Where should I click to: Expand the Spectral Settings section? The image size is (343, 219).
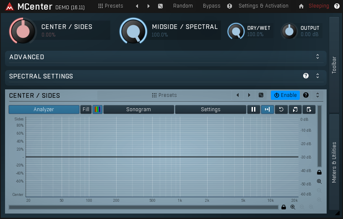tap(317, 76)
